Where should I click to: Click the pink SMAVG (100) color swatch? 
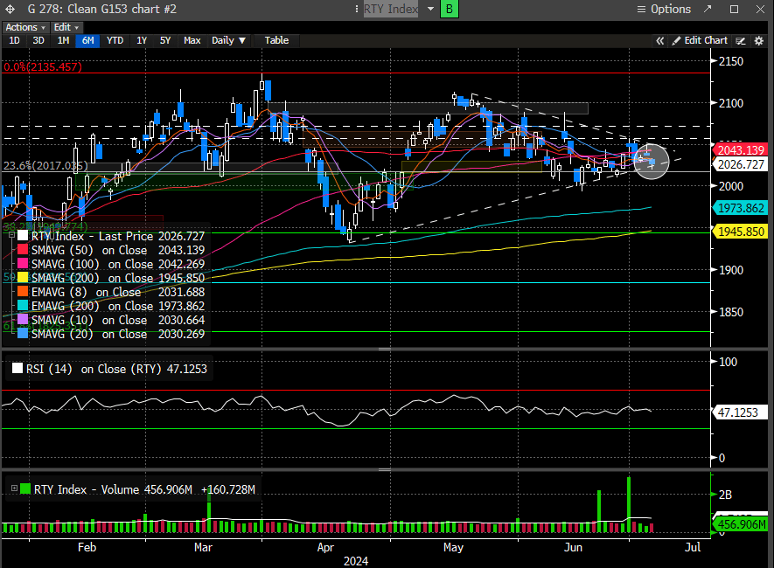click(23, 264)
